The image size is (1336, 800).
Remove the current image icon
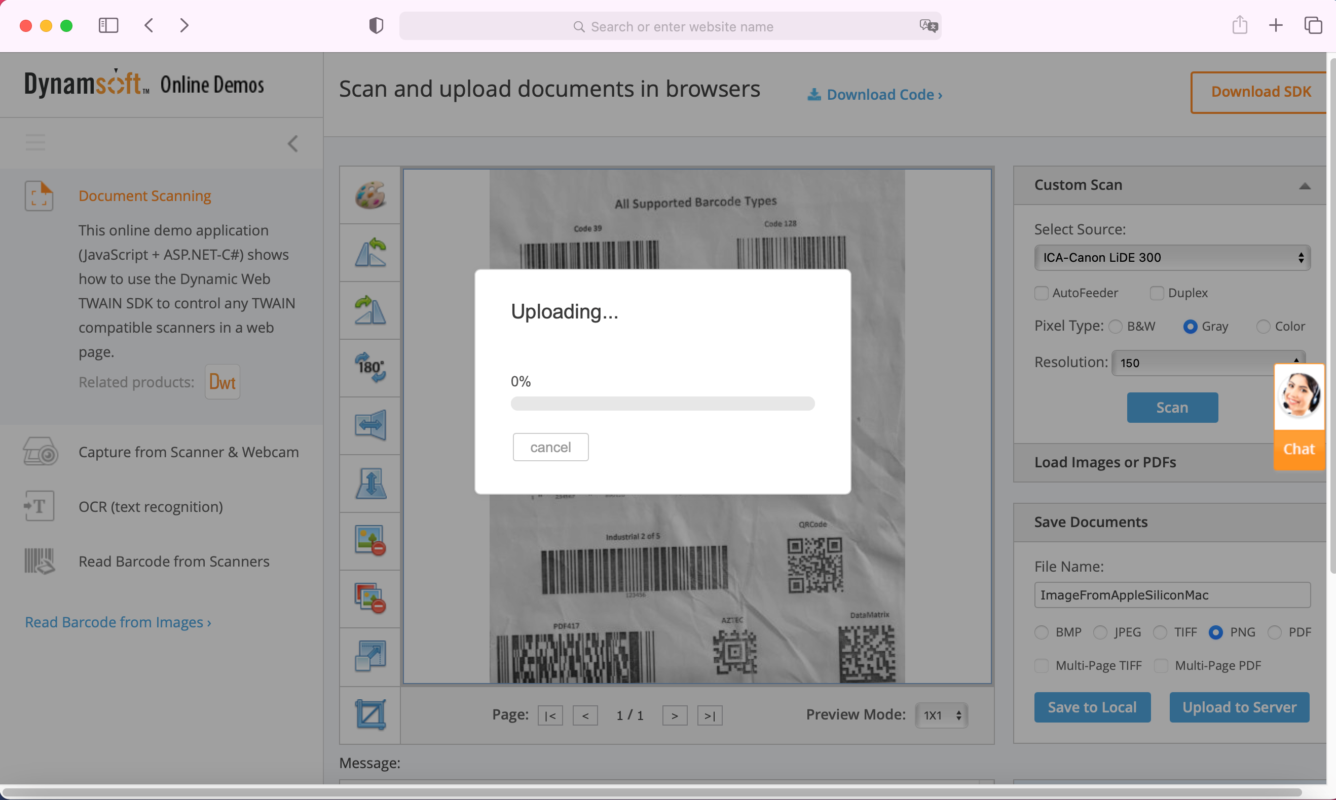point(370,541)
